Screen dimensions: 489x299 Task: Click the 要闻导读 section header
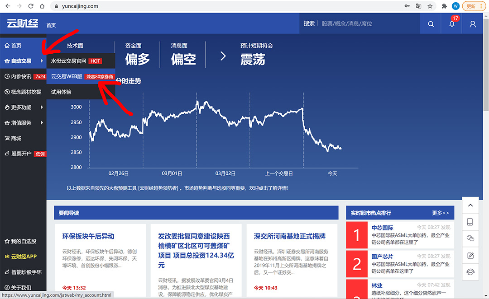[196, 213]
